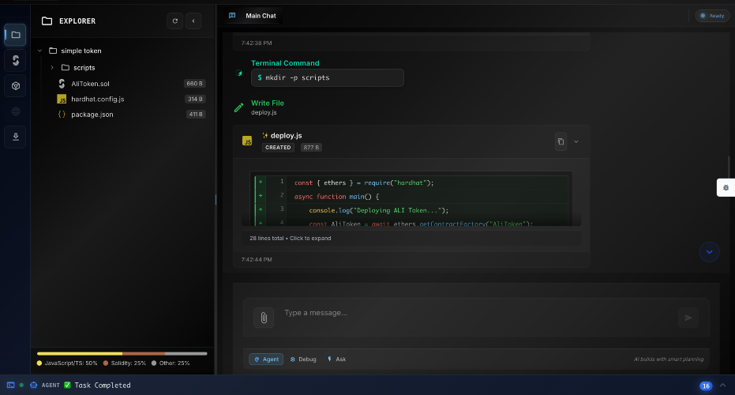Open the 16 notifications badge
Screen dimensions: 735x395
(x=706, y=386)
